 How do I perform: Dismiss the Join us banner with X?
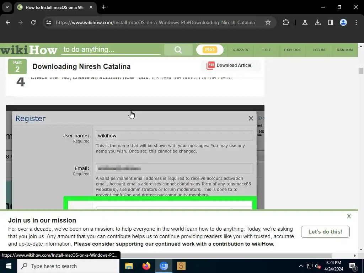(x=349, y=216)
